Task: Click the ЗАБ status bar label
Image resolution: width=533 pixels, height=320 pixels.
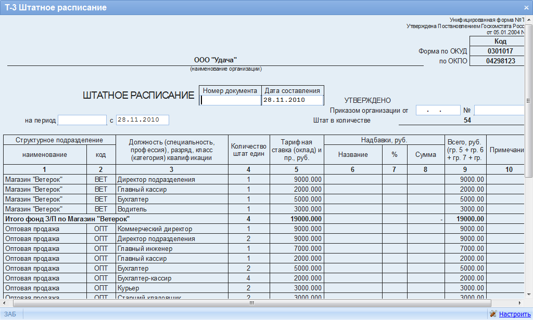Action: 10,314
